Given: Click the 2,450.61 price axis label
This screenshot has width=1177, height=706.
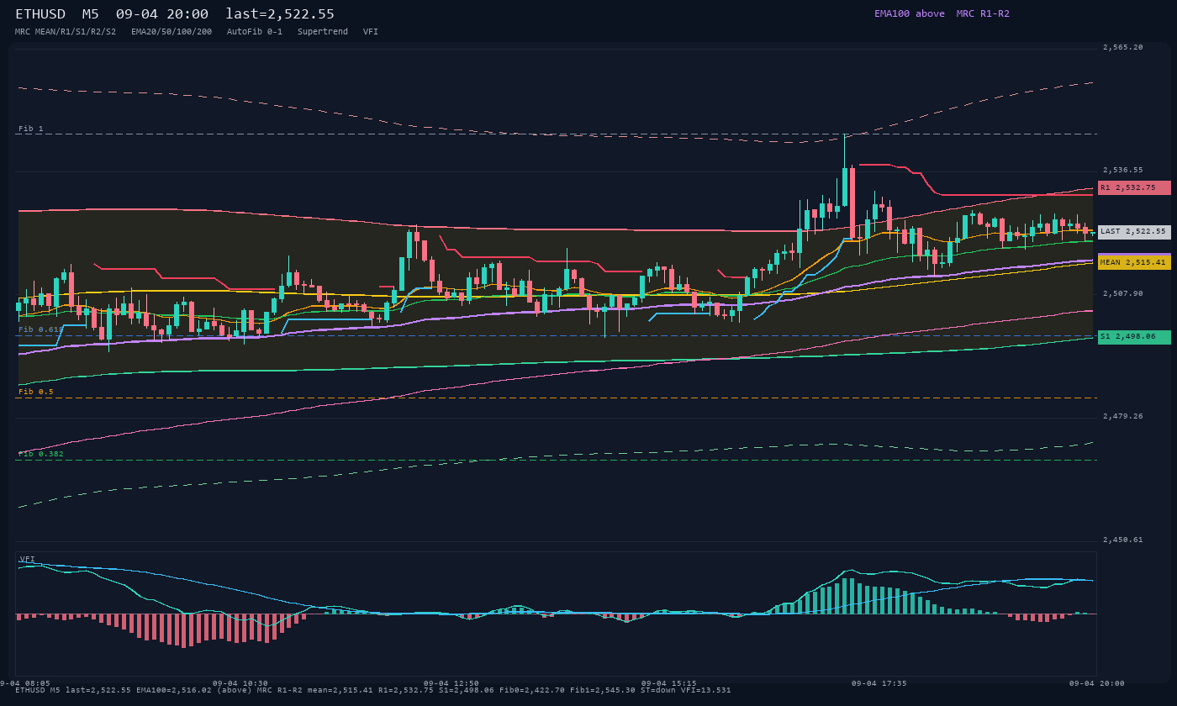Looking at the screenshot, I should coord(1123,540).
